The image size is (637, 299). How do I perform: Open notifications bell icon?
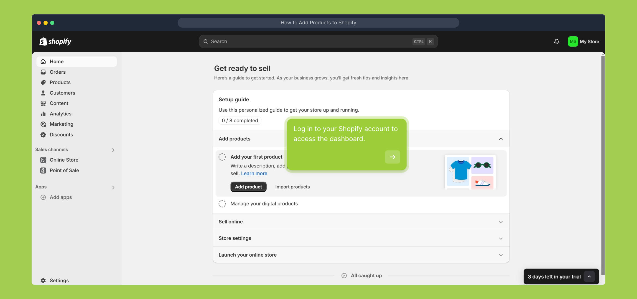click(x=556, y=42)
